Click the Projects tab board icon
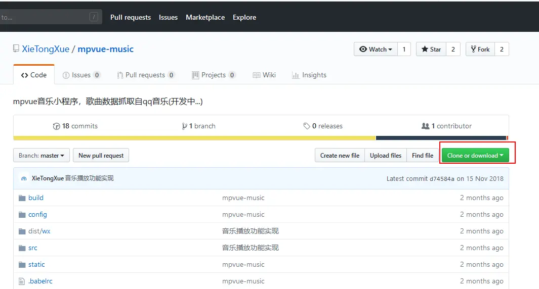This screenshot has height=289, width=539. point(195,75)
